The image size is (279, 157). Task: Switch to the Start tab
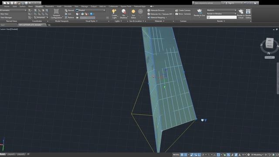(3, 25)
